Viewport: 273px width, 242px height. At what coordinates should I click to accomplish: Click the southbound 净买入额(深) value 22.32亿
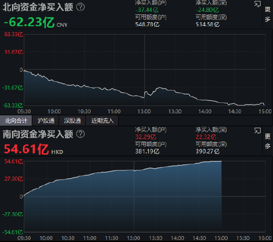point(206,137)
